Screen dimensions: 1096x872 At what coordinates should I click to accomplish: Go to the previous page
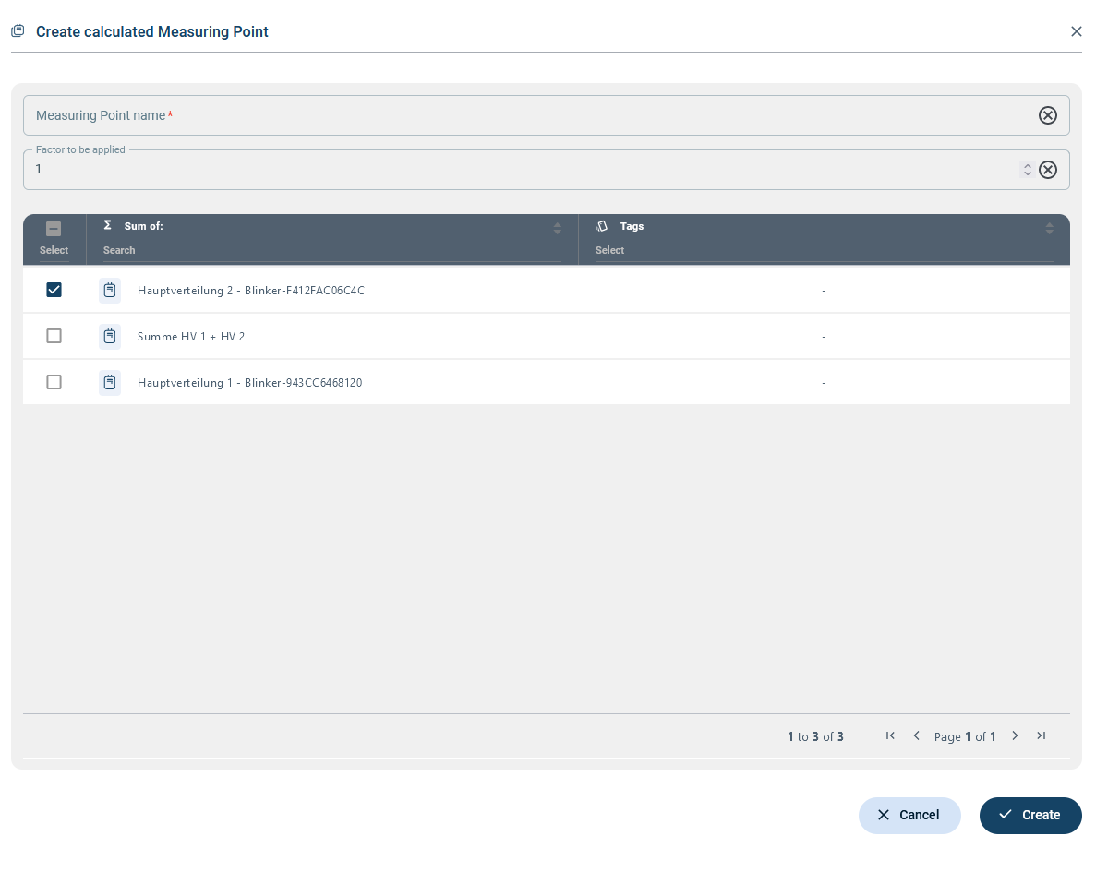point(916,735)
